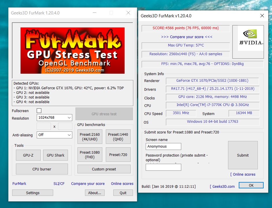Click the Max GPU Temp: 57°C field
Image resolution: width=272 pixels, height=208 pixels.
tap(186, 46)
